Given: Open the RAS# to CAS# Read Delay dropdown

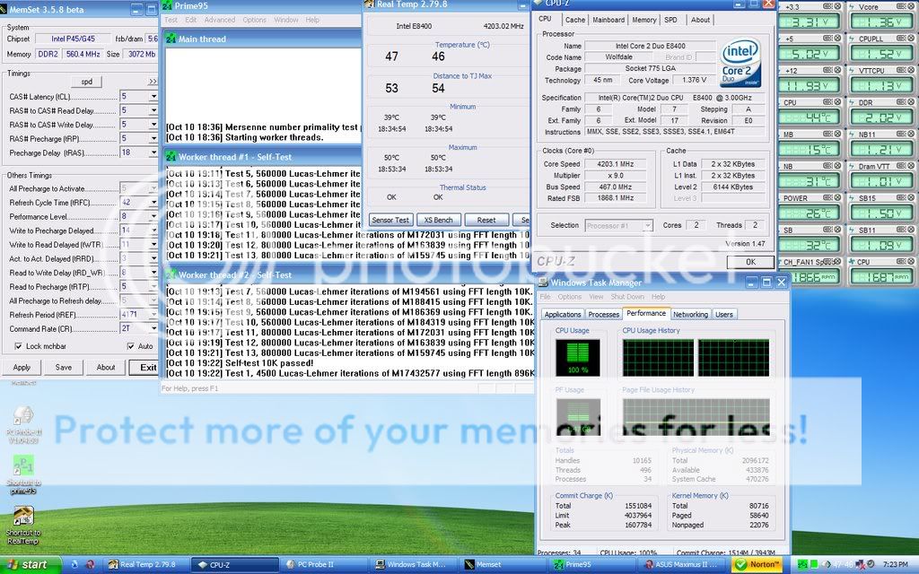Looking at the screenshot, I should tap(153, 110).
